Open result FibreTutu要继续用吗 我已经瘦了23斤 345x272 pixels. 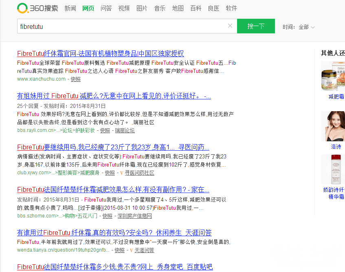[113, 147]
